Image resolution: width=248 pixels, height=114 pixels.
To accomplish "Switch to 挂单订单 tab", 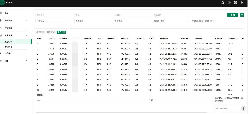I will tap(50, 32).
